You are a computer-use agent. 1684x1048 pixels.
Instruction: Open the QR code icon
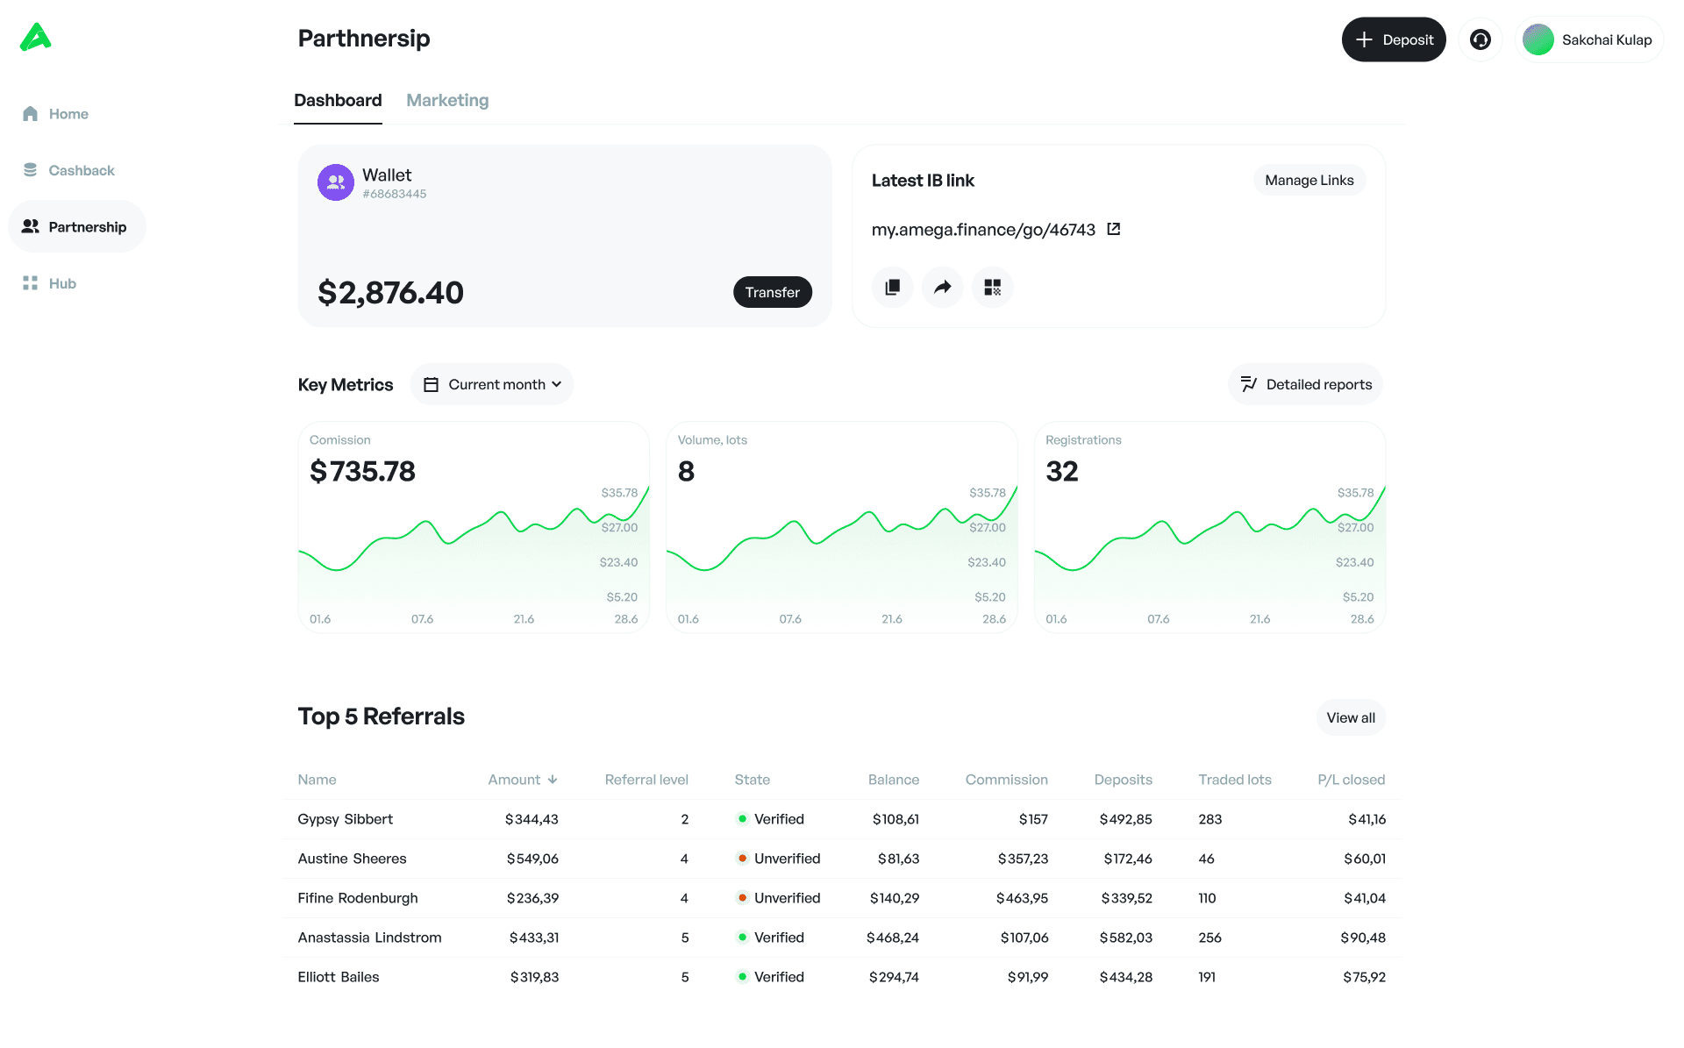(992, 288)
